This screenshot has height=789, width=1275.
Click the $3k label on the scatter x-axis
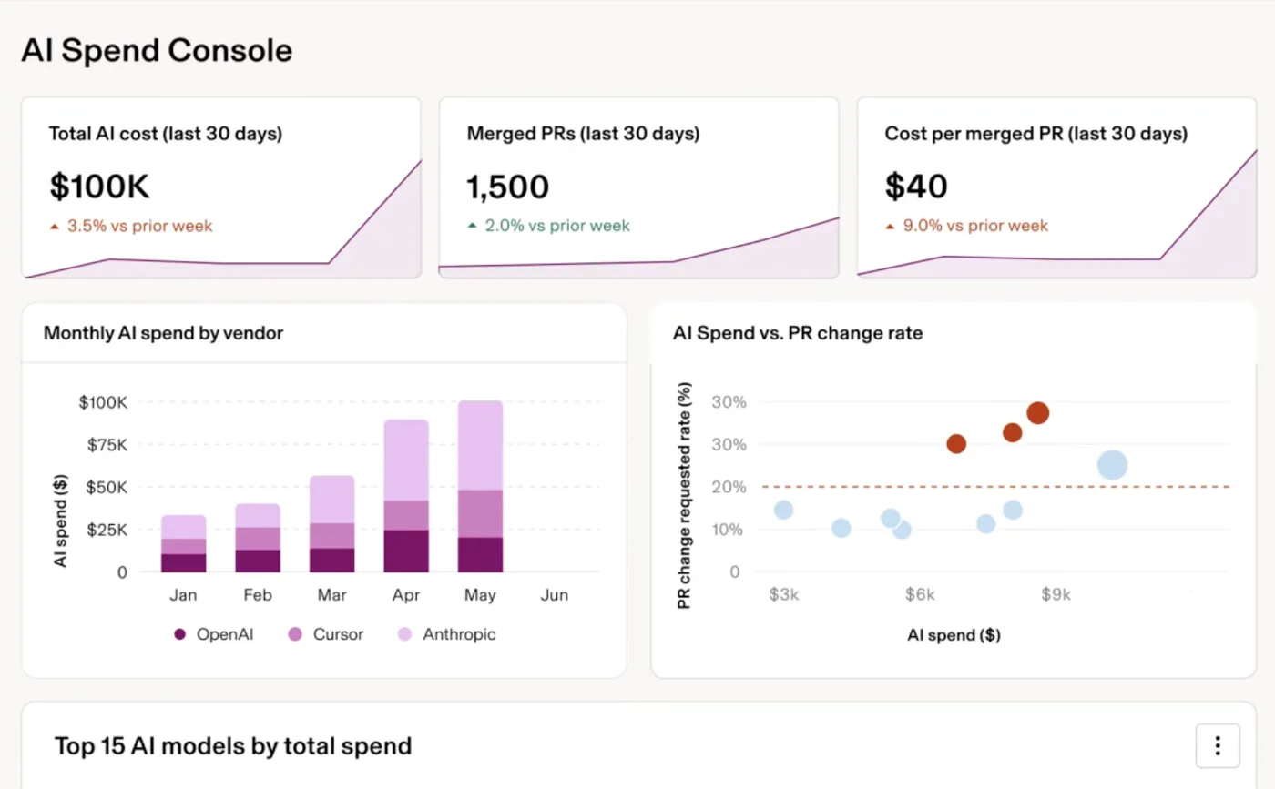784,595
